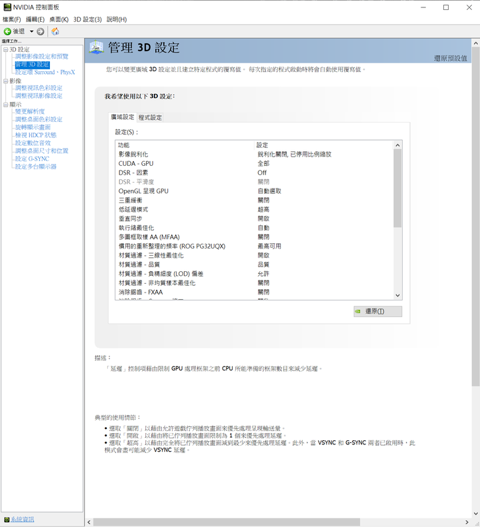Open the 編輯(E) menu
The width and height of the screenshot is (480, 527).
point(35,19)
